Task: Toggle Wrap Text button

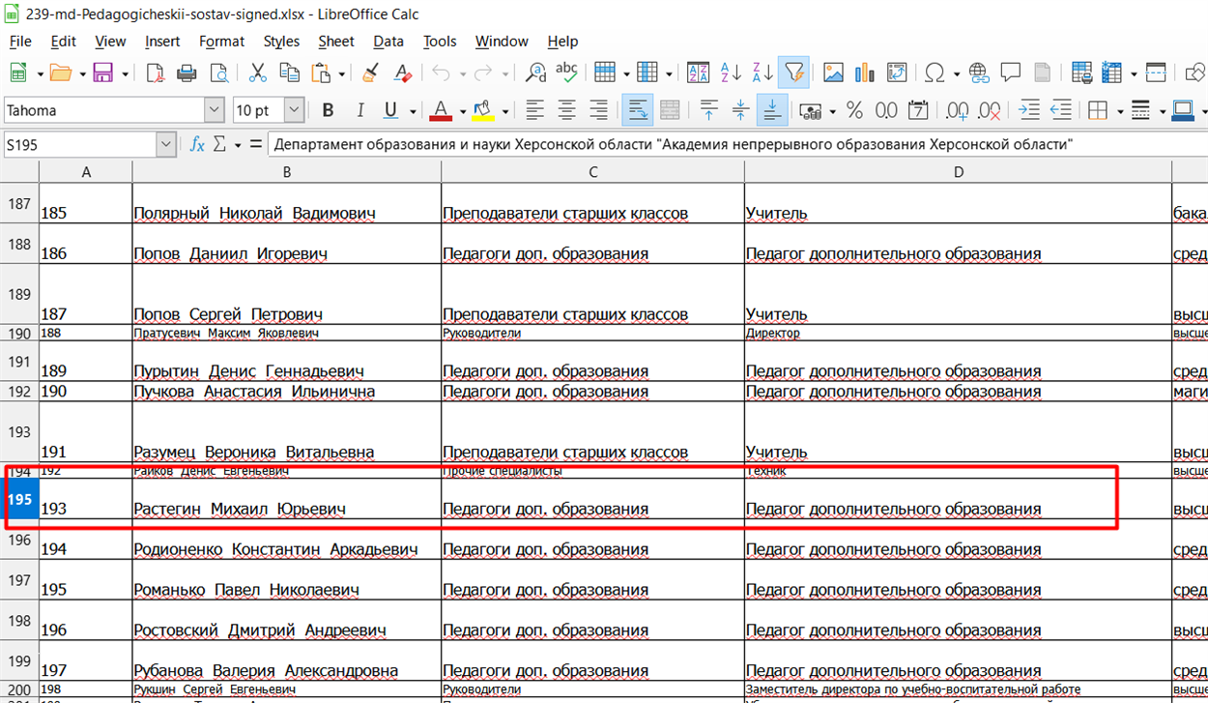Action: 638,110
